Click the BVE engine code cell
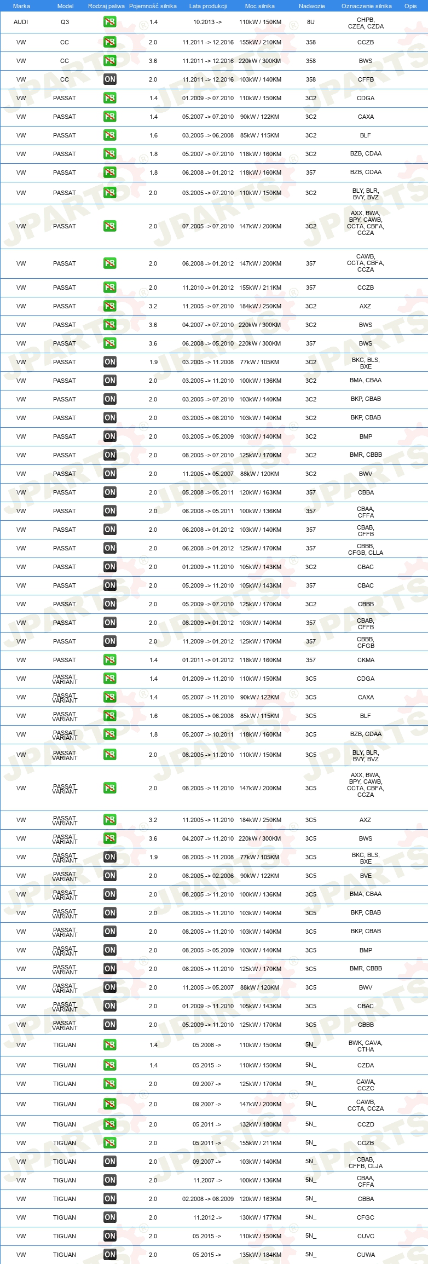Viewport: 428px width, 1264px height. click(x=366, y=876)
